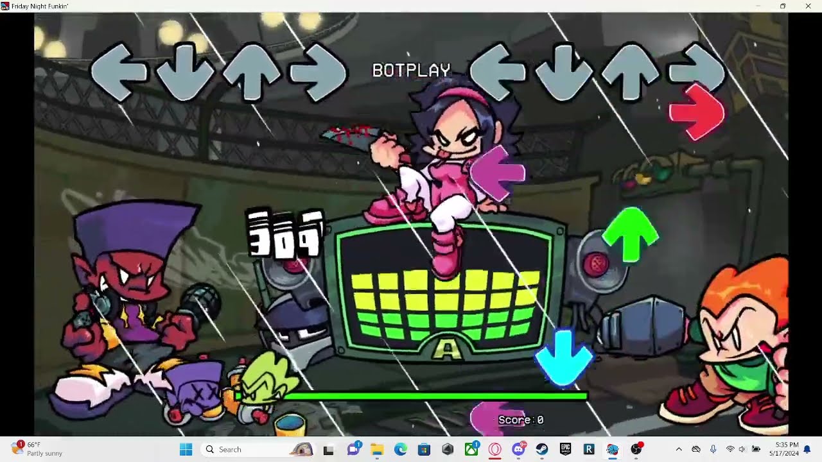Click the falling green up-arrow note

tap(631, 234)
